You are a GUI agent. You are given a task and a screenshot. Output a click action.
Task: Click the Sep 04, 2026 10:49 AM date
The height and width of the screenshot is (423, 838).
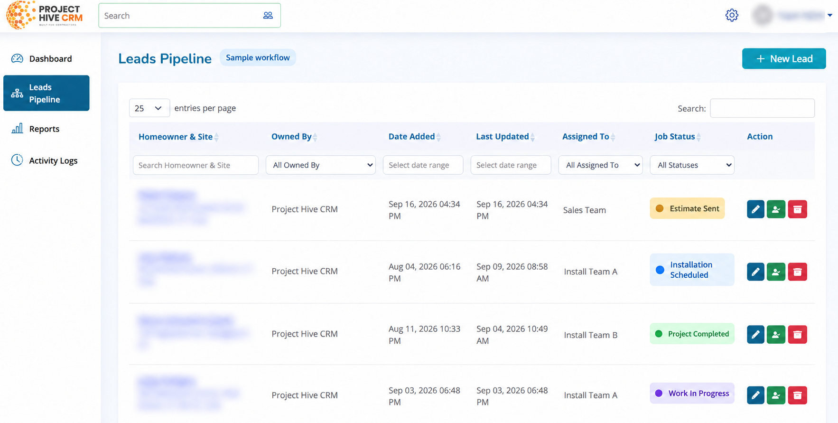pos(512,335)
